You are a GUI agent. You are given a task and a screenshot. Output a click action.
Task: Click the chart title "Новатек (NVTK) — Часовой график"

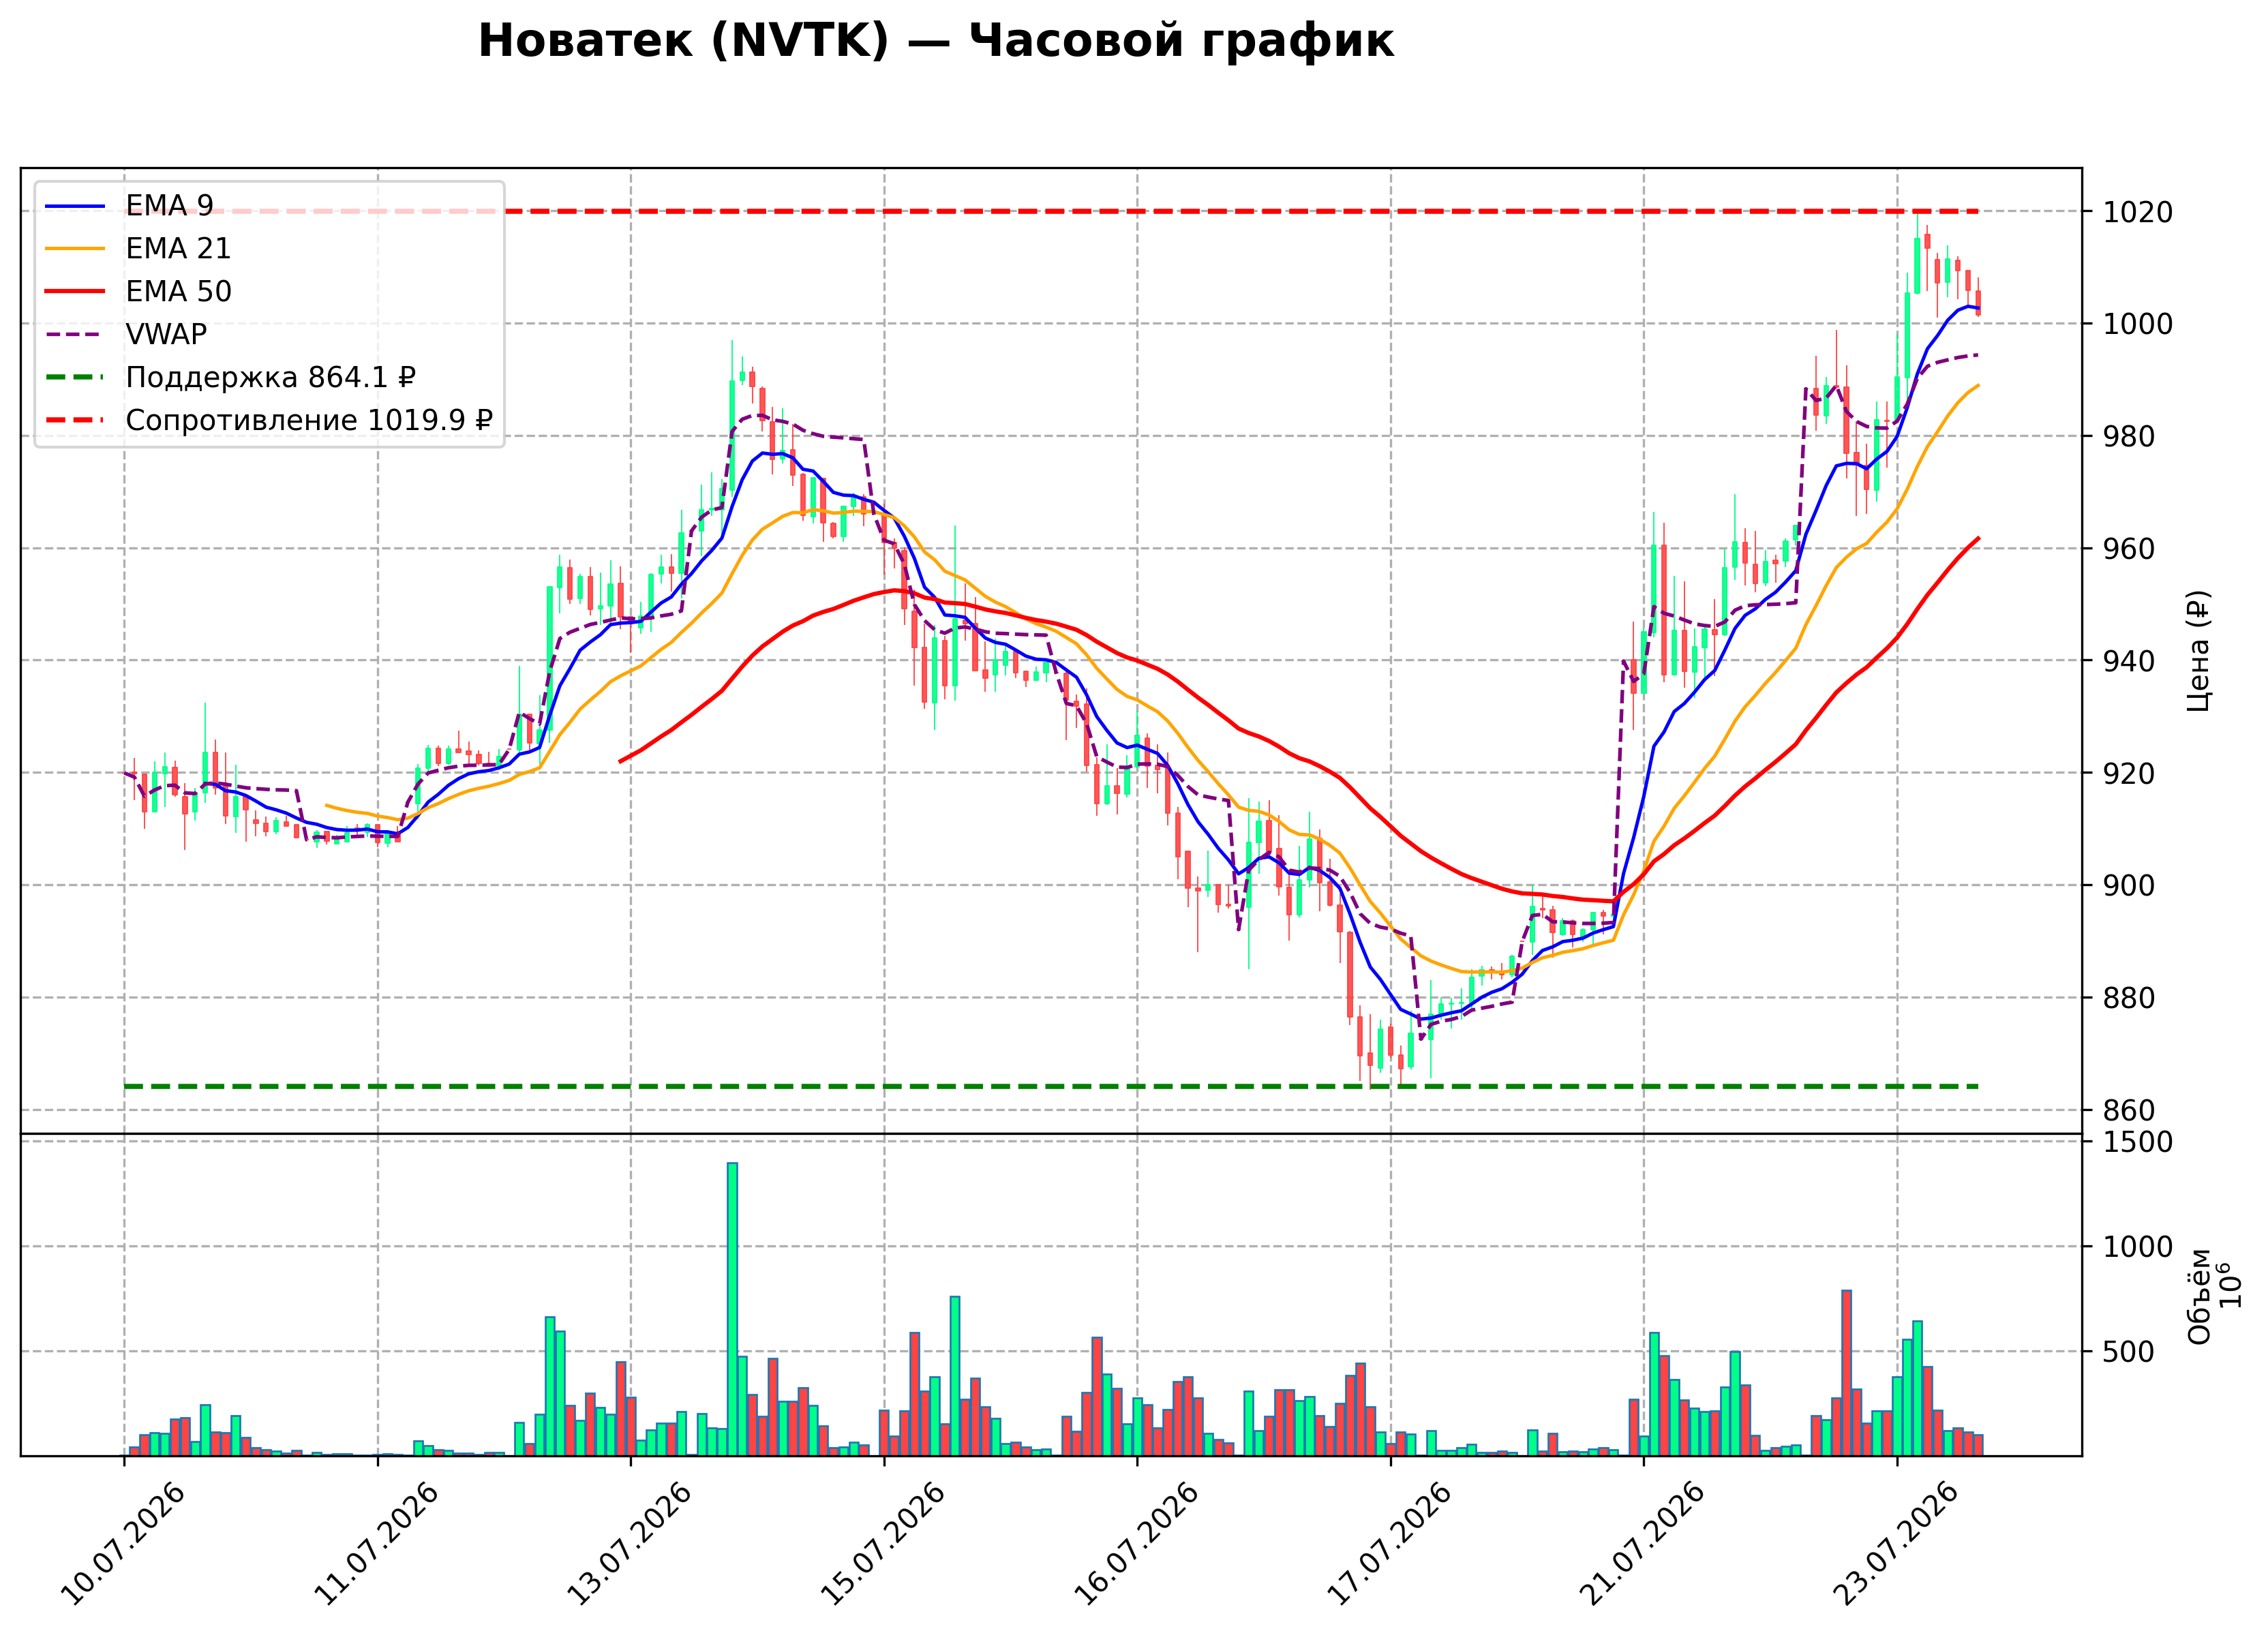[x=935, y=41]
